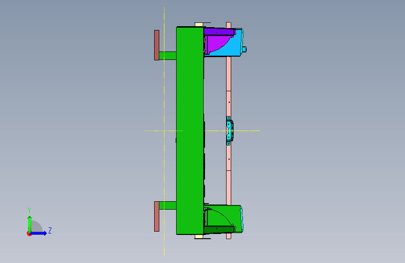Screen dimensions: 405x263
Task: Select the cyan clamp at the rail's center
Action: point(229,131)
